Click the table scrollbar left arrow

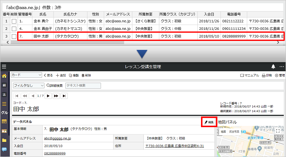[x=8, y=43]
